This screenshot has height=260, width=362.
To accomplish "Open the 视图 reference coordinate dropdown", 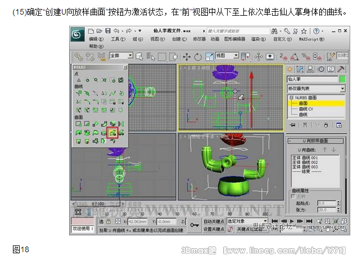I will pos(227,55).
